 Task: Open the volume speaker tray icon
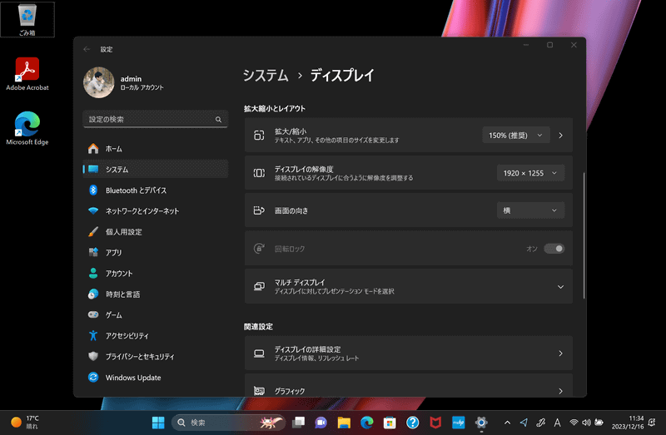pyautogui.click(x=587, y=423)
